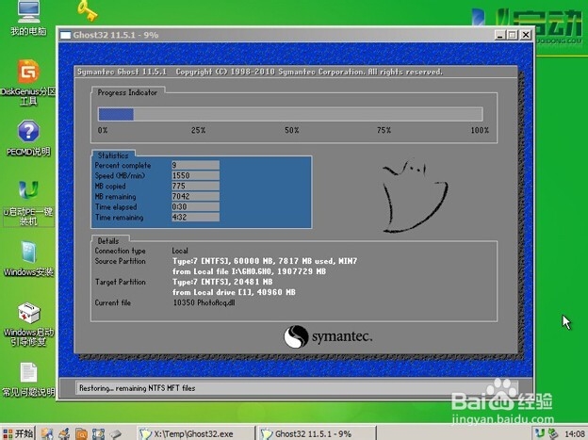The height and width of the screenshot is (440, 588).
Task: Click the gray drive quick launch icon
Action: pos(116,434)
